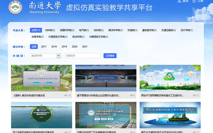Choose year 2021 filter
This screenshot has height=133, width=213.
coord(85,47)
